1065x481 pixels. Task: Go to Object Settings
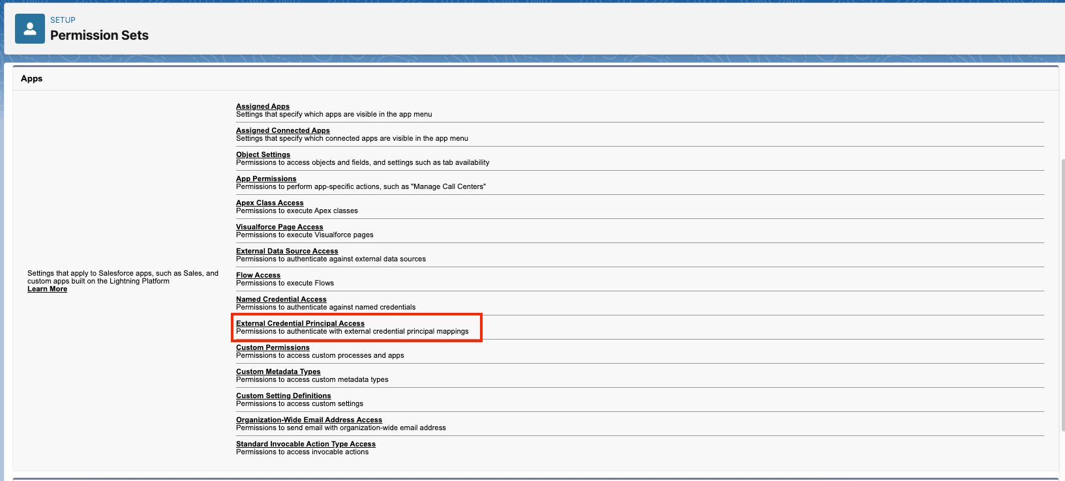[263, 154]
